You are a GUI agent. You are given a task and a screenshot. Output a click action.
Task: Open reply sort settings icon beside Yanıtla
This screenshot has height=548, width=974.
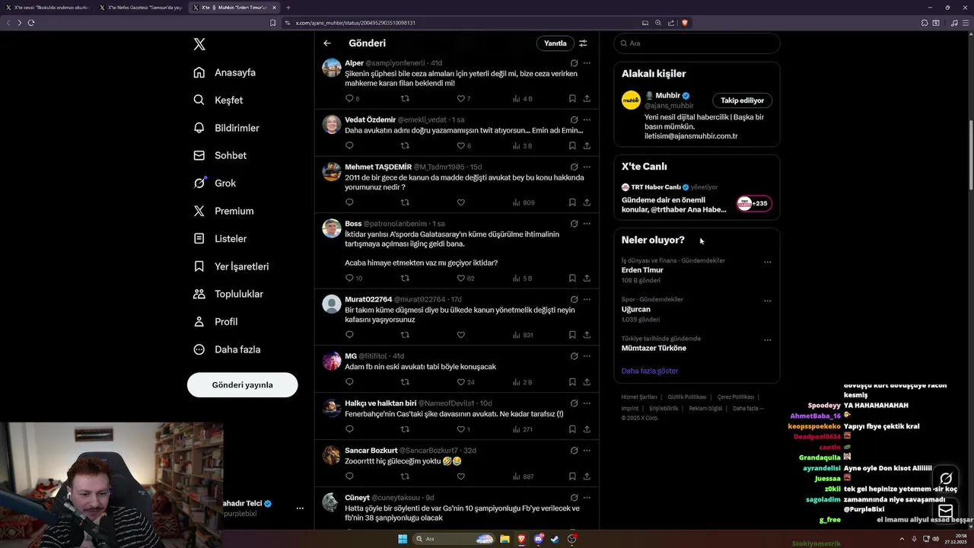pos(583,43)
